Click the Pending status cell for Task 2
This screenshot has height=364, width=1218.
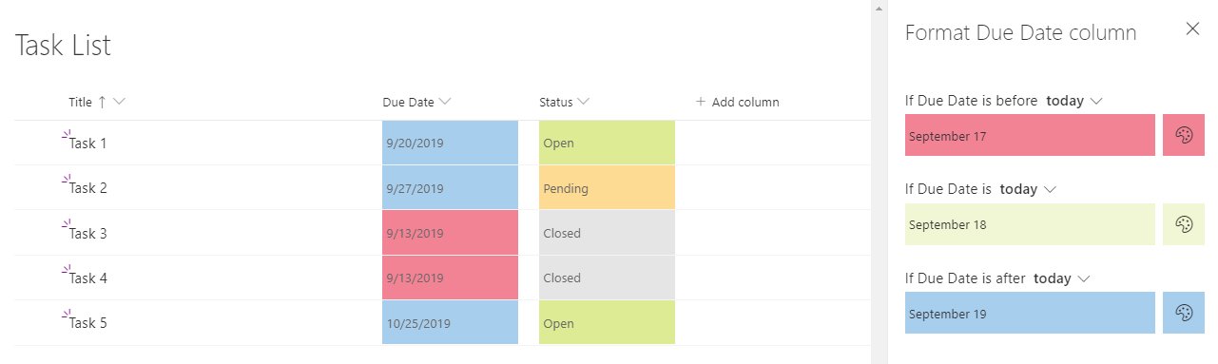607,188
